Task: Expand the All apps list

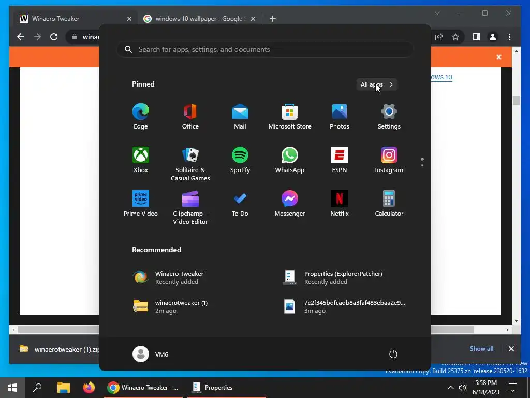Action: pos(377,84)
